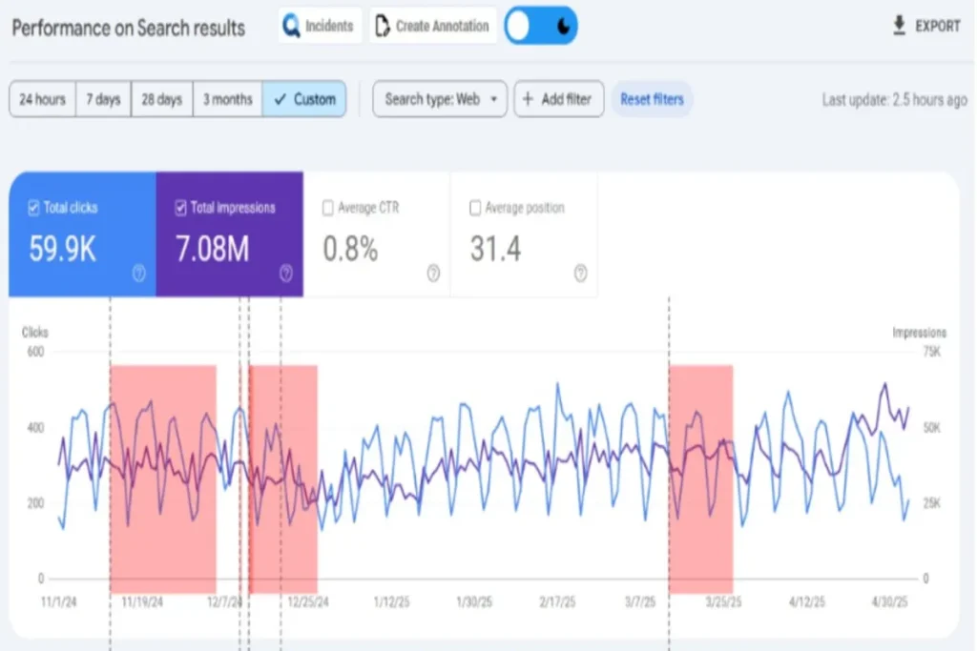Image resolution: width=977 pixels, height=651 pixels.
Task: Switch the blue toggle next to Create Annotation
Action: click(541, 27)
